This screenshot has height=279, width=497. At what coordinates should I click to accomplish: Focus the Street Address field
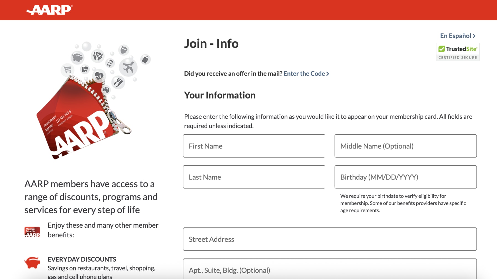(x=330, y=239)
